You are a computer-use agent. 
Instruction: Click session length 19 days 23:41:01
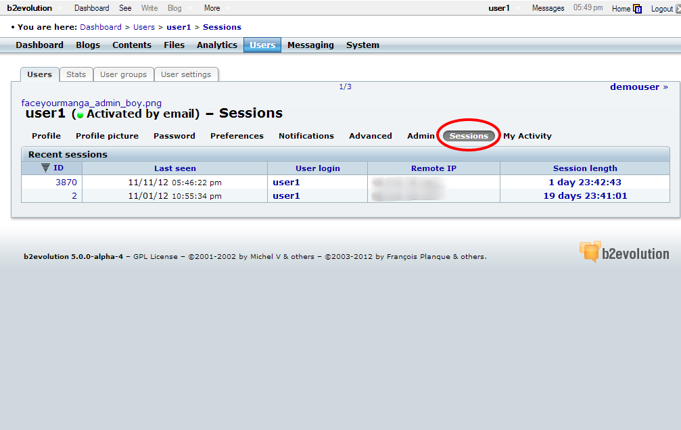pos(585,196)
